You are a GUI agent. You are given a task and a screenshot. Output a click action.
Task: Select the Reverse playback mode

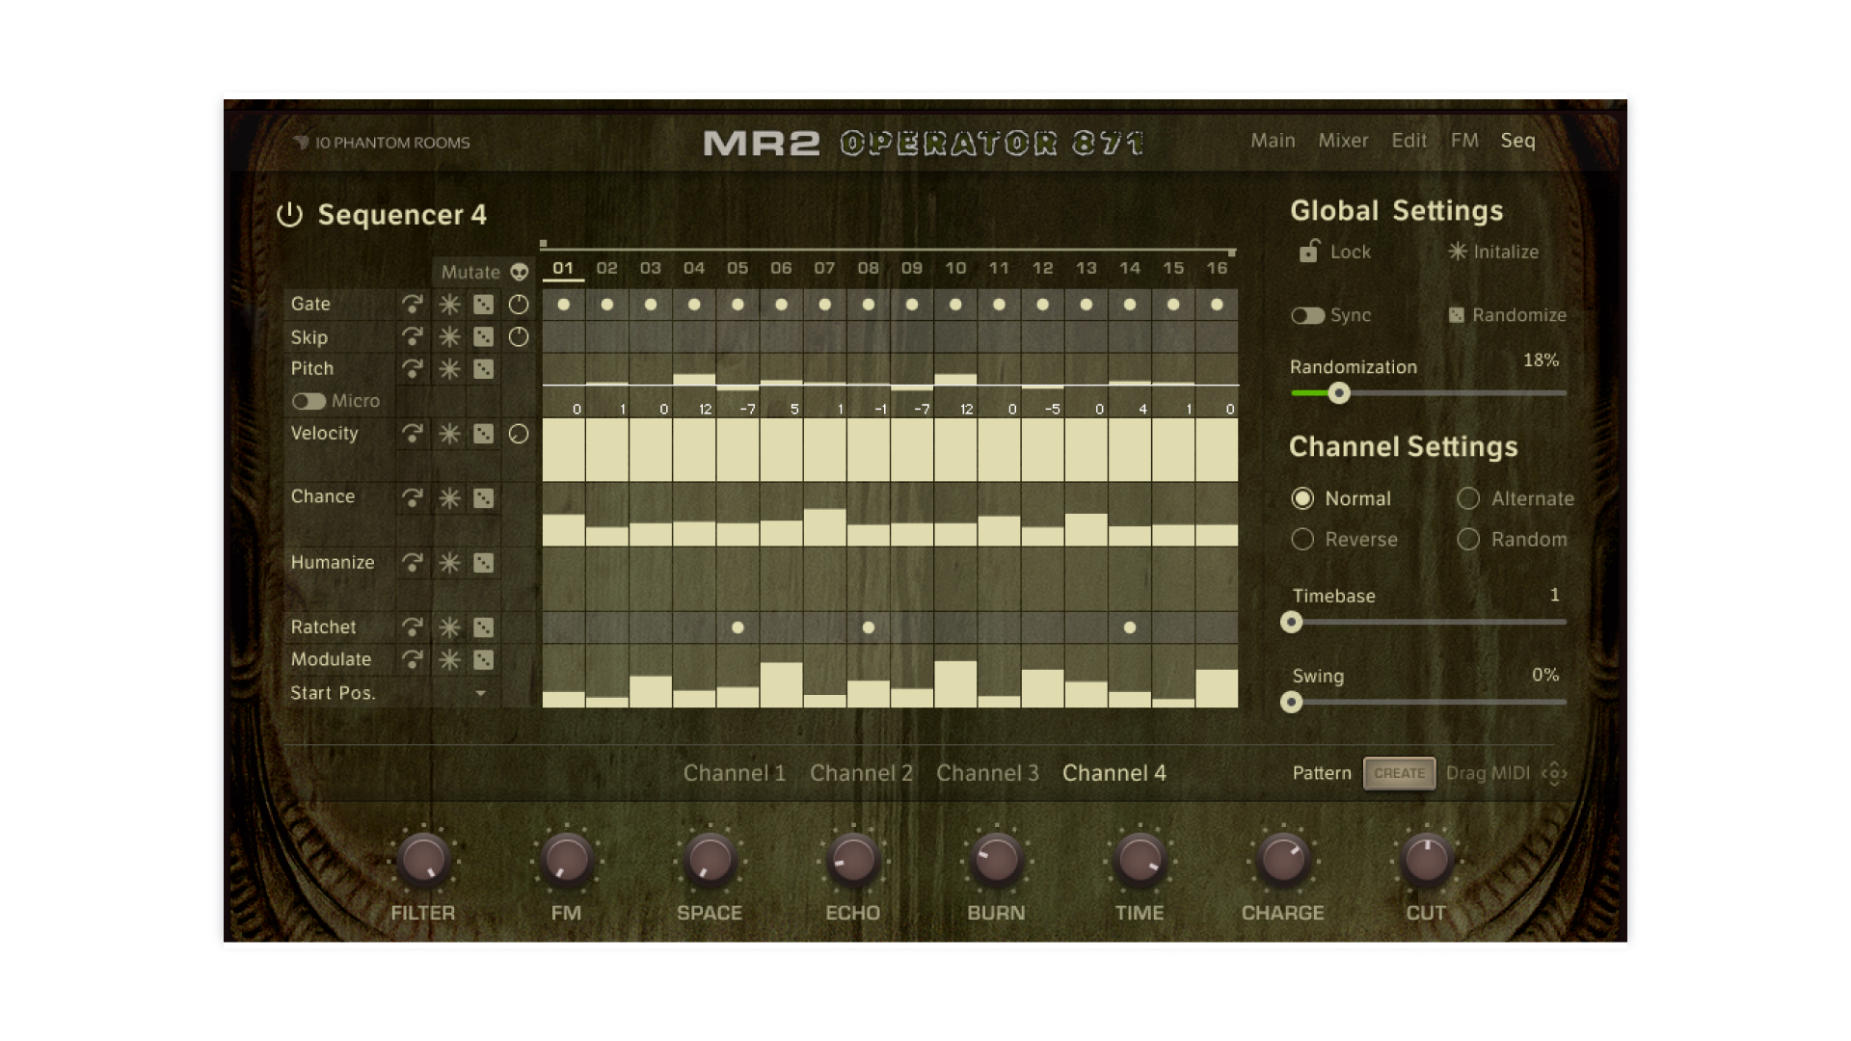(x=1302, y=540)
